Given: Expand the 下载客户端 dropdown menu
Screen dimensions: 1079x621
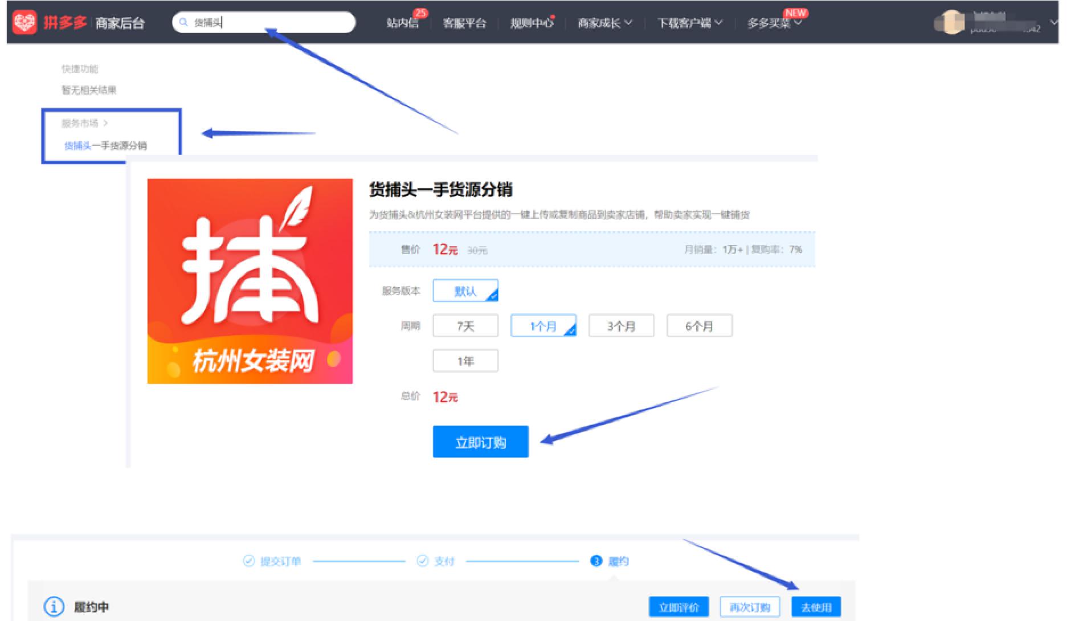Looking at the screenshot, I should 689,23.
